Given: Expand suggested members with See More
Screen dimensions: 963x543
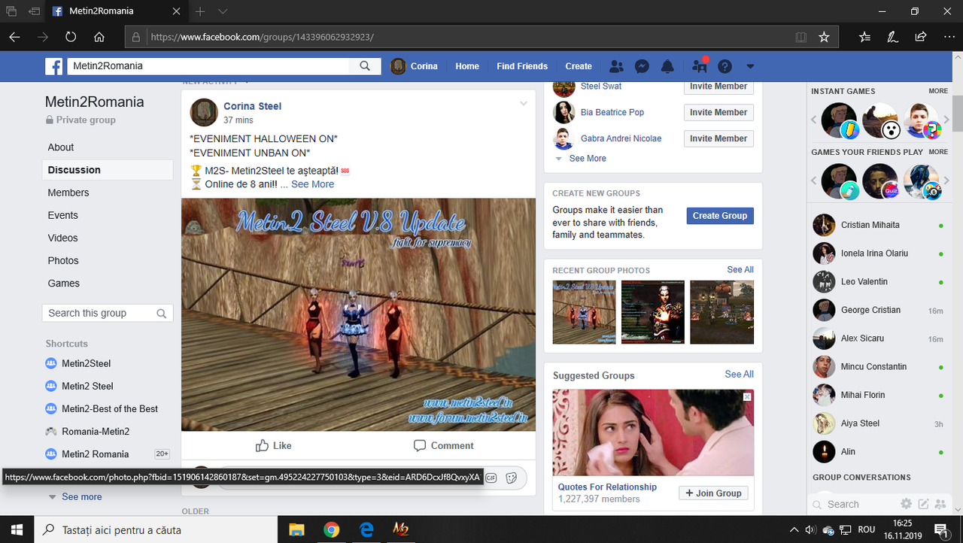Looking at the screenshot, I should pyautogui.click(x=588, y=159).
